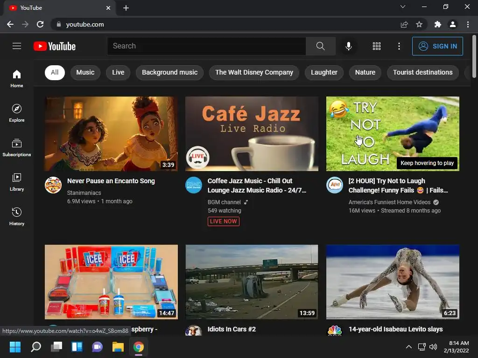Viewport: 478px width, 358px height.
Task: Play the ICEE slime video thumbnail
Action: coord(111,282)
